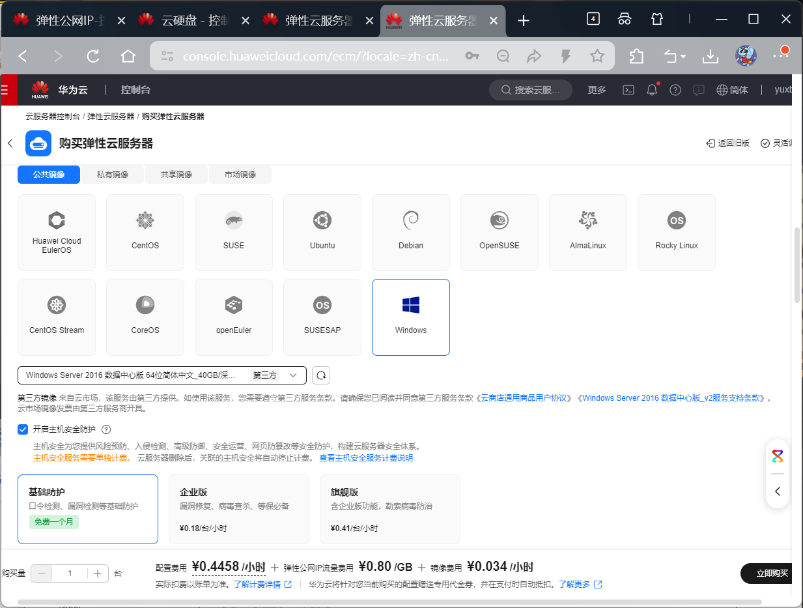This screenshot has height=608, width=803.
Task: Select the openEuler image card
Action: [x=234, y=317]
